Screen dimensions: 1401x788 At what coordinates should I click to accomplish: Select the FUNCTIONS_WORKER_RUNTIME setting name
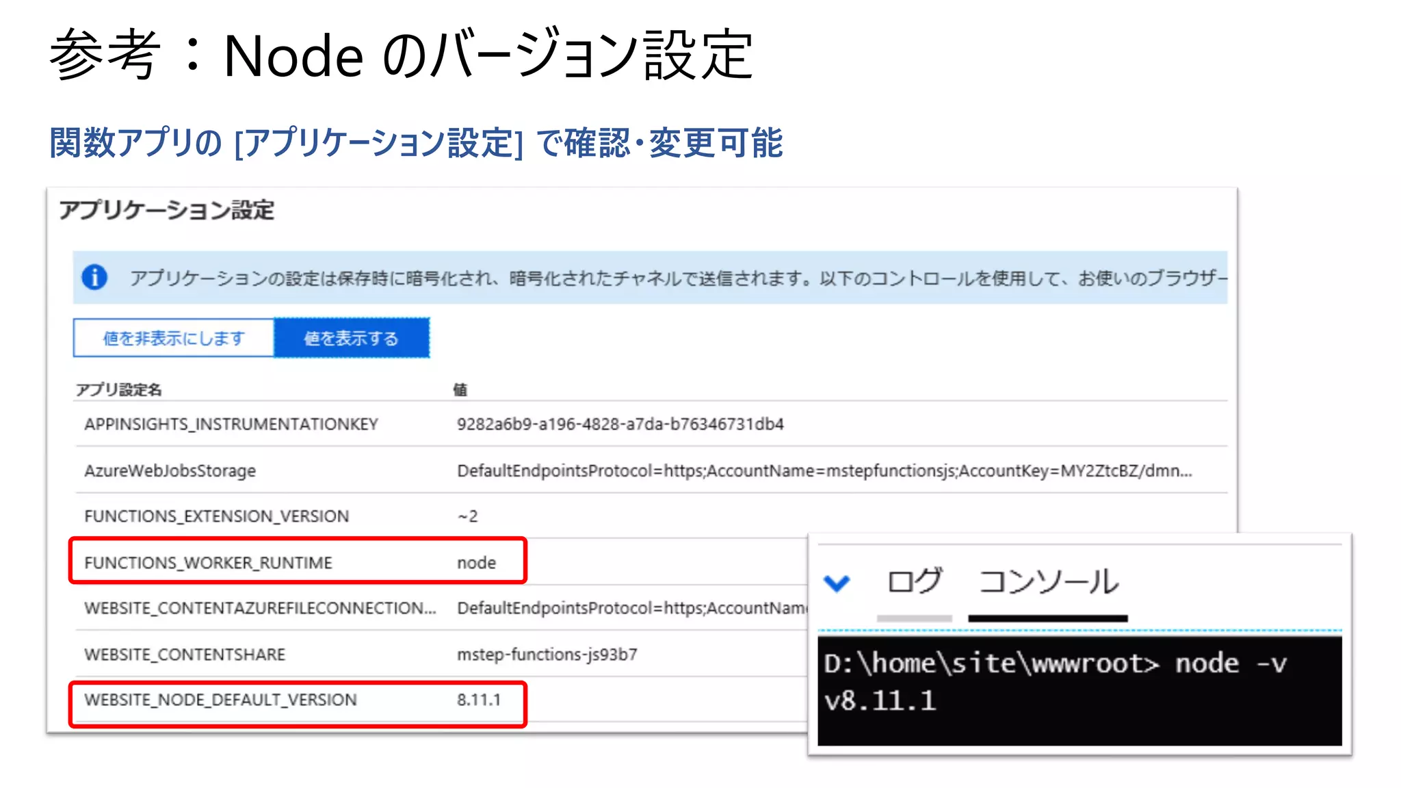pyautogui.click(x=208, y=562)
